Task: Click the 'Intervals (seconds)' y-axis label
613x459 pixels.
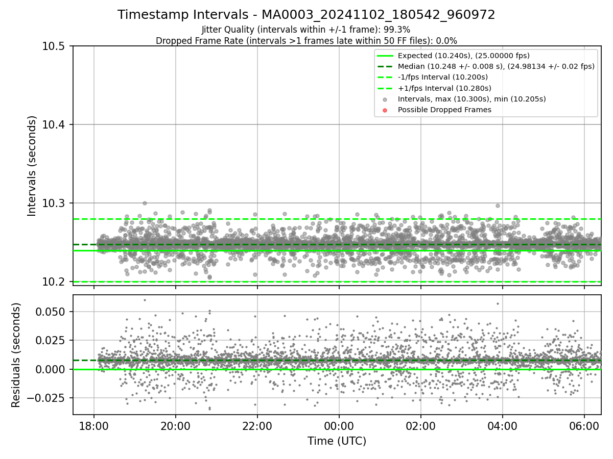Action: point(32,166)
